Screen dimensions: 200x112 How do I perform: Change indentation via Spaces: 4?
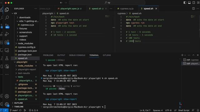pos(158,110)
